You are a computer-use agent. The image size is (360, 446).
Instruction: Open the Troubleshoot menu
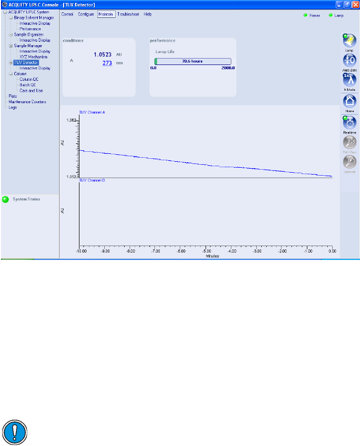(128, 14)
